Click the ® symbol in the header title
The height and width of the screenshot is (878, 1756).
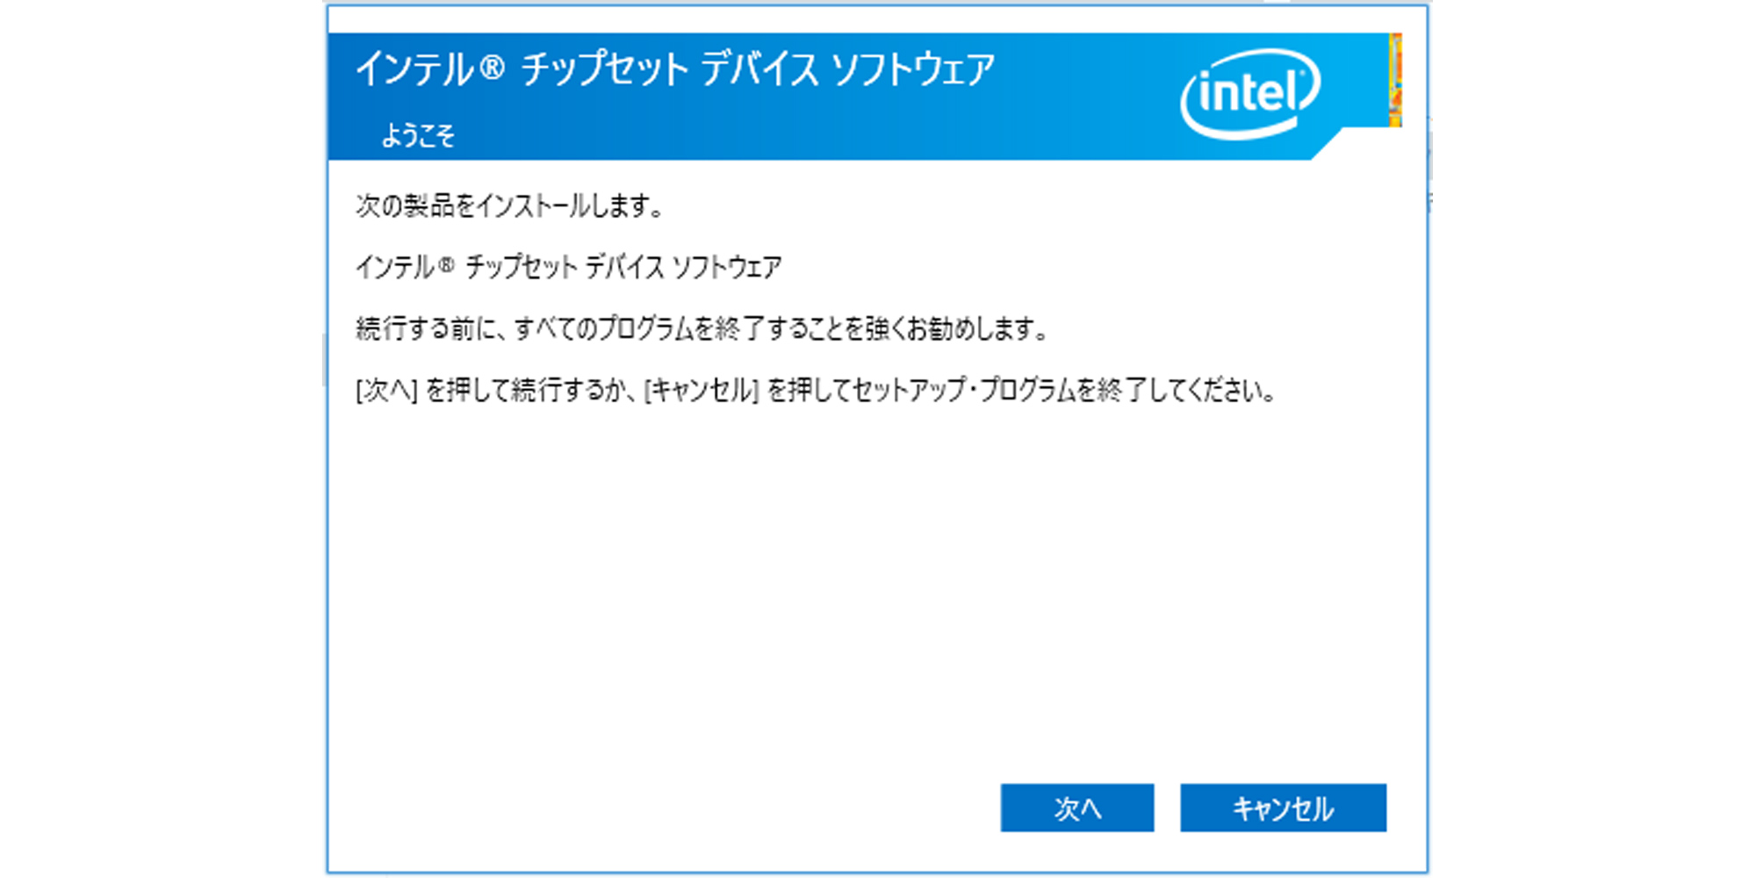493,68
